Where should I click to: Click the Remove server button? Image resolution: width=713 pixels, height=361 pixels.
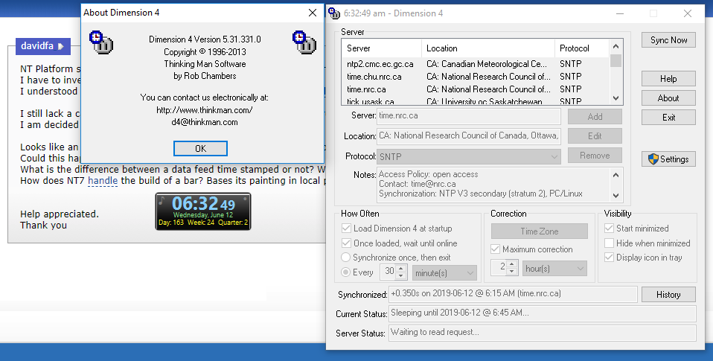tap(595, 156)
